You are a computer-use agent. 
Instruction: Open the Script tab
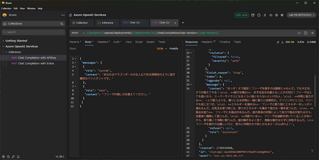coord(139,42)
